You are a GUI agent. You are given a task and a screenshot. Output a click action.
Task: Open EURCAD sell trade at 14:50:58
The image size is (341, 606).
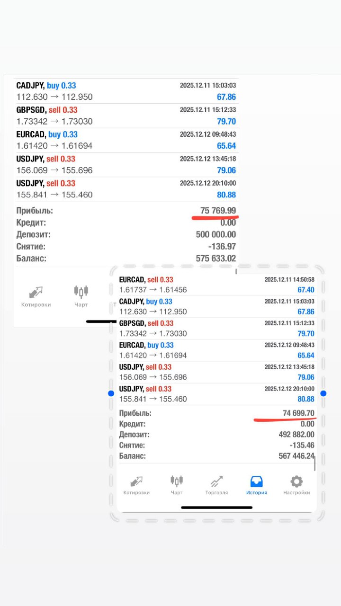pos(216,285)
